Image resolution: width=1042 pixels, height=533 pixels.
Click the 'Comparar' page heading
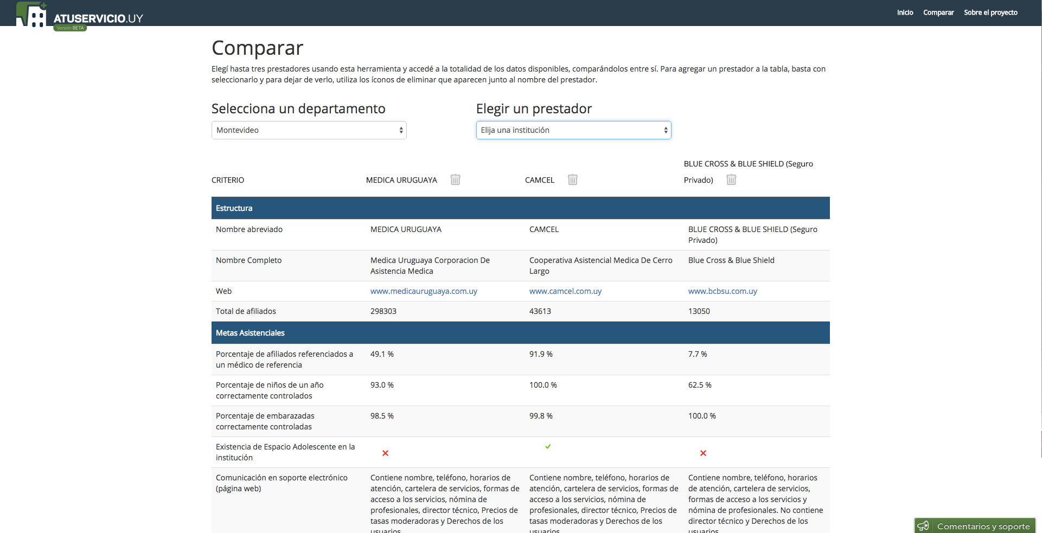[x=257, y=48]
